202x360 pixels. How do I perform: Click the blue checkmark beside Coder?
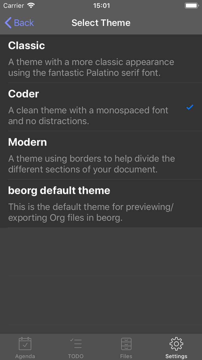[x=190, y=107]
